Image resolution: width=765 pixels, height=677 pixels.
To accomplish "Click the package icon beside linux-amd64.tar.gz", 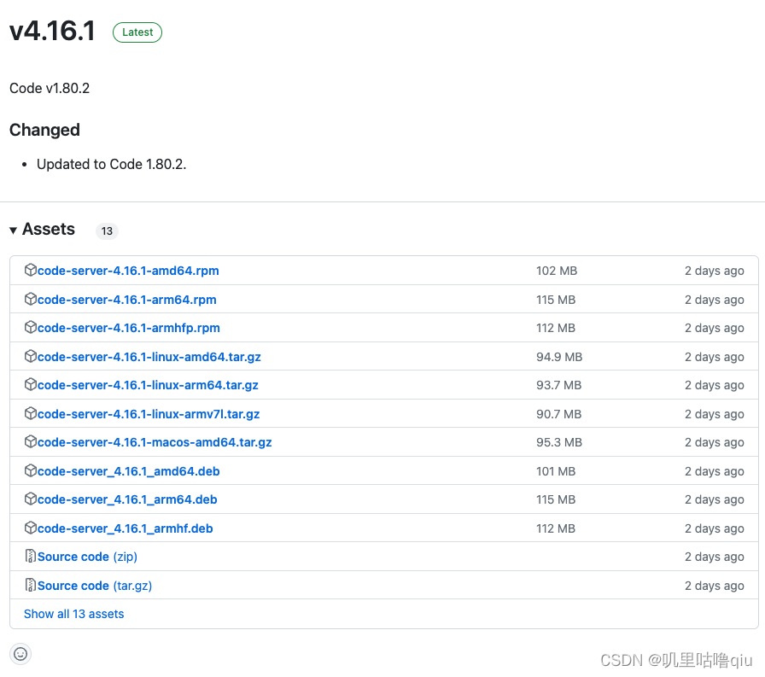I will [30, 356].
